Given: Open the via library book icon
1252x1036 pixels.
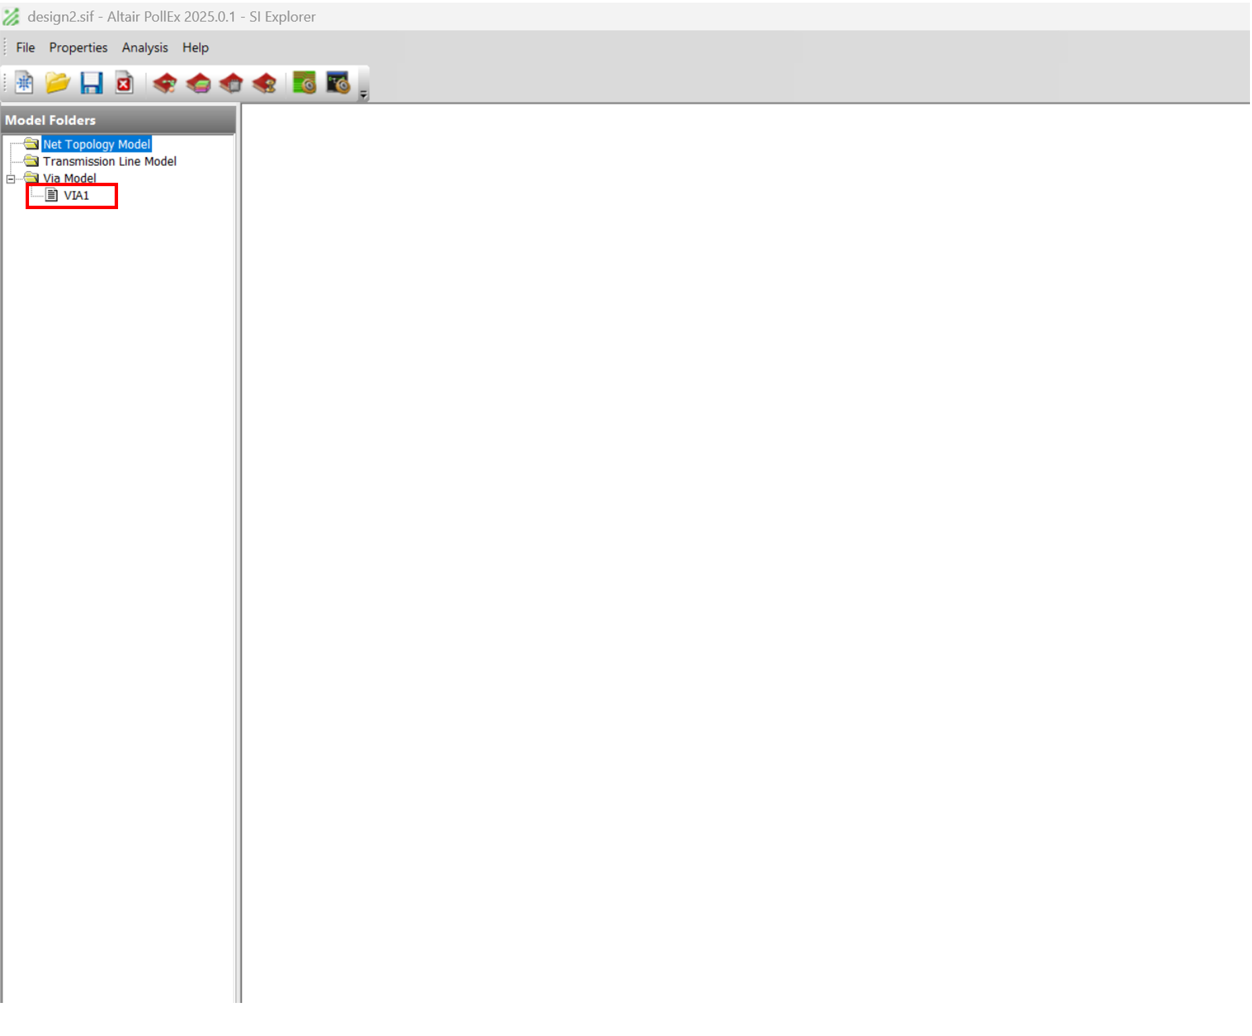Looking at the screenshot, I should coord(264,83).
